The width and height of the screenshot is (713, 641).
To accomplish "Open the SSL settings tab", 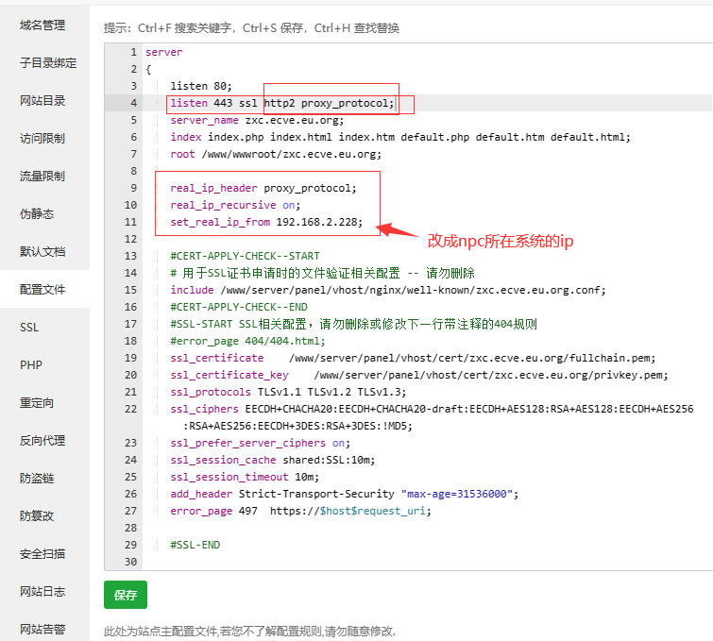I will (29, 327).
